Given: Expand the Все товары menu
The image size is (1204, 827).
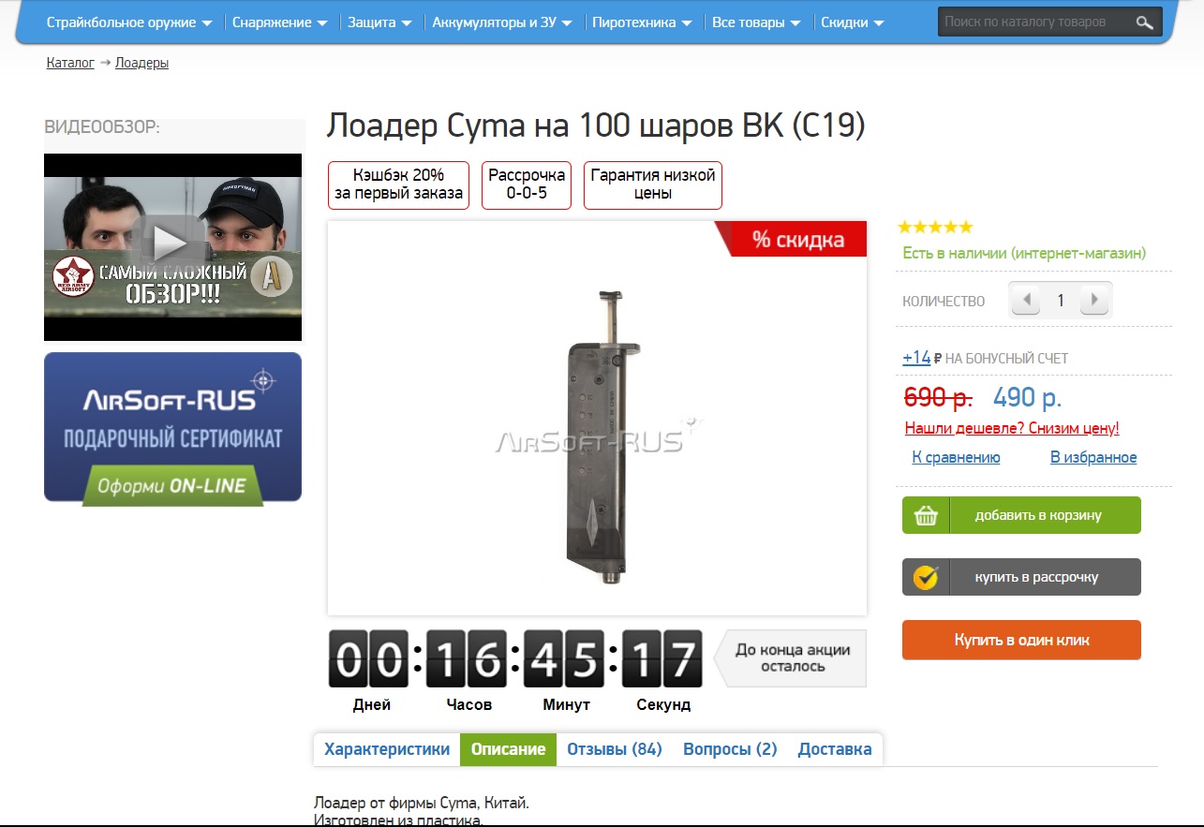Looking at the screenshot, I should click(756, 22).
